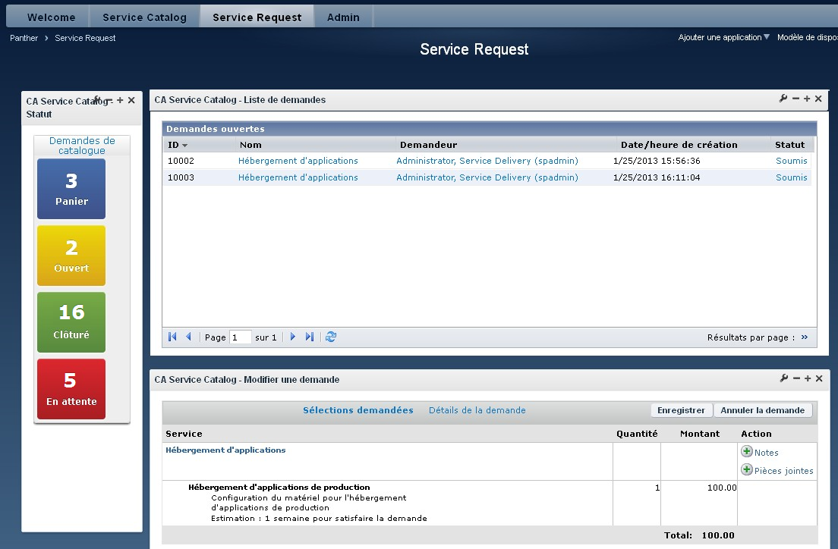Click wrench icon in Liste de demandes panel
This screenshot has width=838, height=549.
click(783, 99)
